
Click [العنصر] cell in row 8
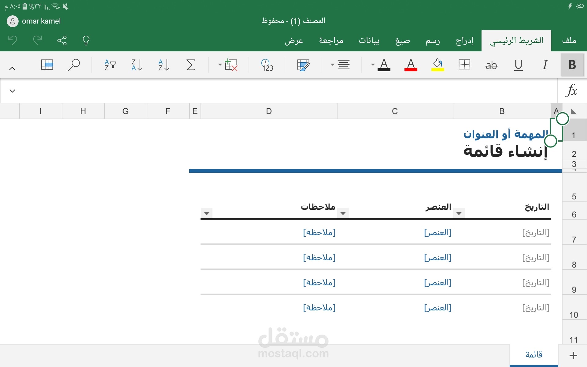coord(438,258)
